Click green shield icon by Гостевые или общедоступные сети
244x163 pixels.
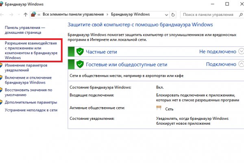[x=80, y=64]
